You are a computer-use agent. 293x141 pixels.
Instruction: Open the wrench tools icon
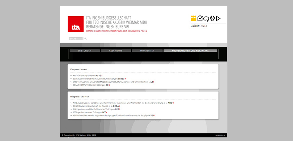click(212, 18)
